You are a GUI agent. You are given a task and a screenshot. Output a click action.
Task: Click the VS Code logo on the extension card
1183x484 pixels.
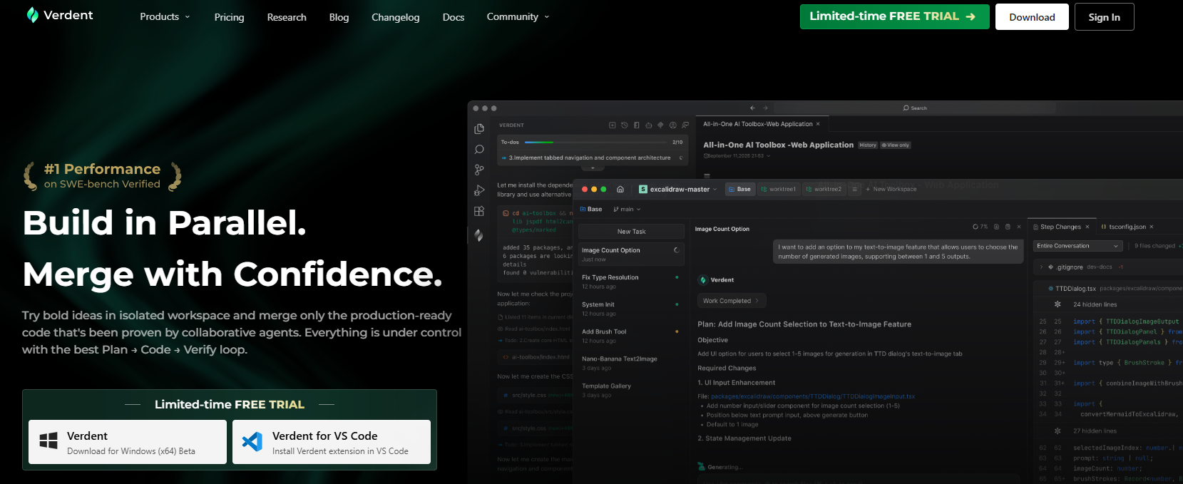point(252,441)
